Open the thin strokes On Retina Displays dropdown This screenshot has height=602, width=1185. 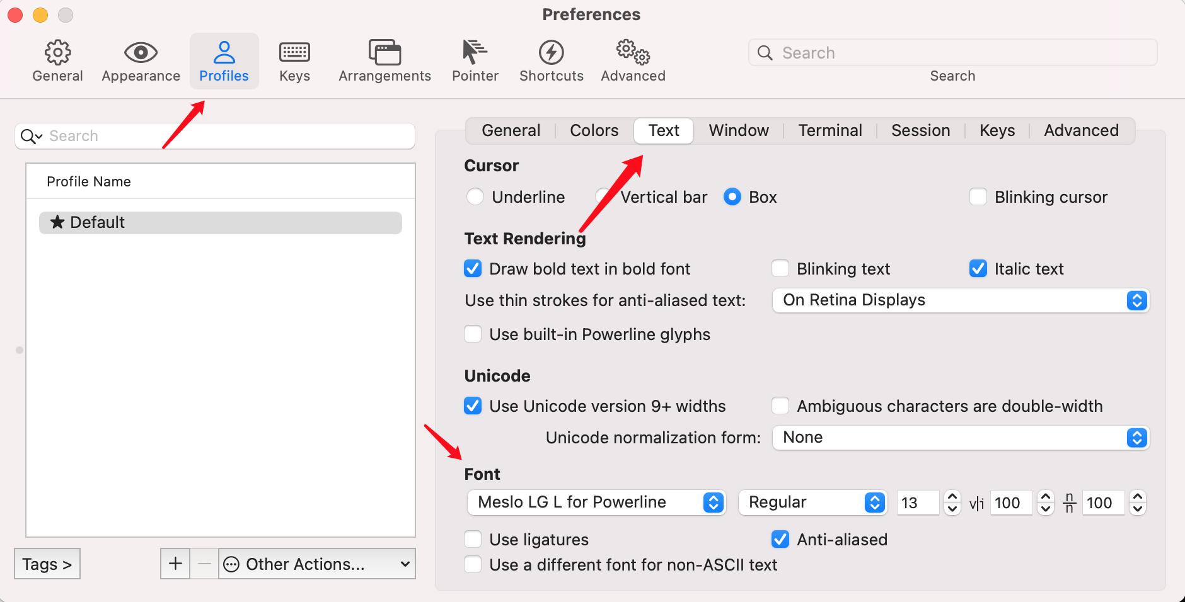pos(961,300)
